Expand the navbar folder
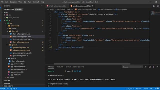Image resolution: width=160 pixels, height=90 pixels. click(x=14, y=28)
